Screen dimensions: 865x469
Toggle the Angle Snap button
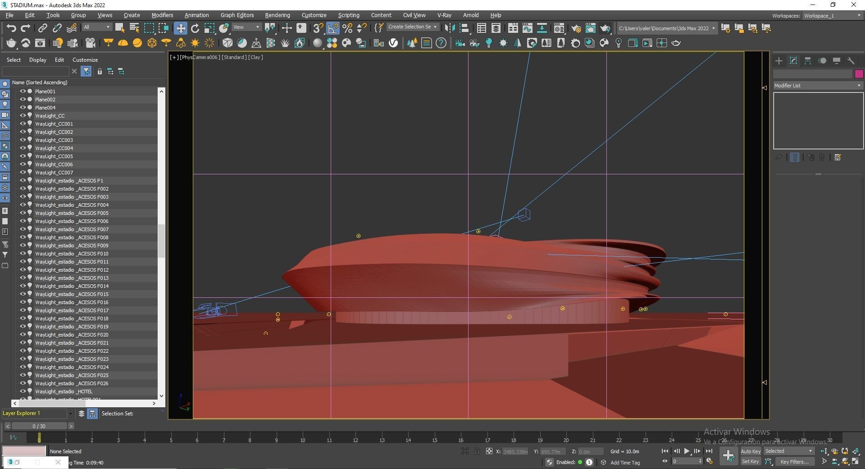333,28
